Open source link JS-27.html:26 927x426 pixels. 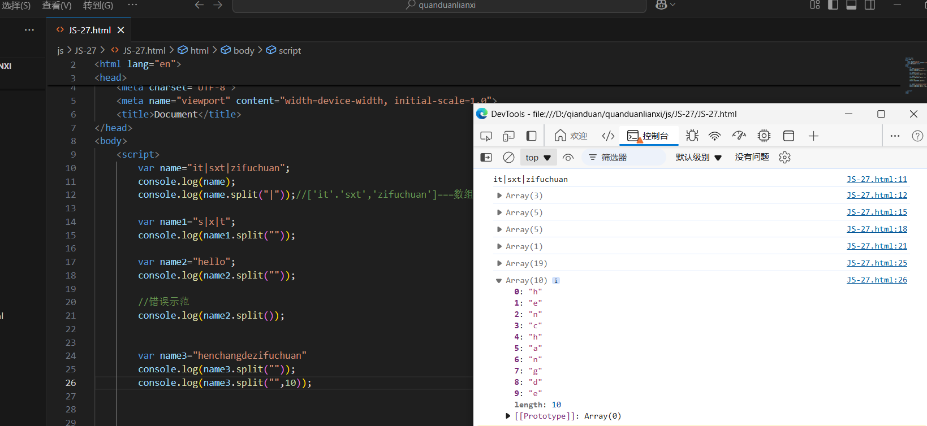coord(877,280)
